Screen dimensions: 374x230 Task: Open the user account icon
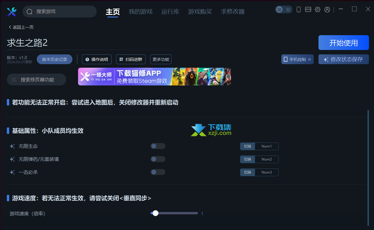(x=327, y=9)
